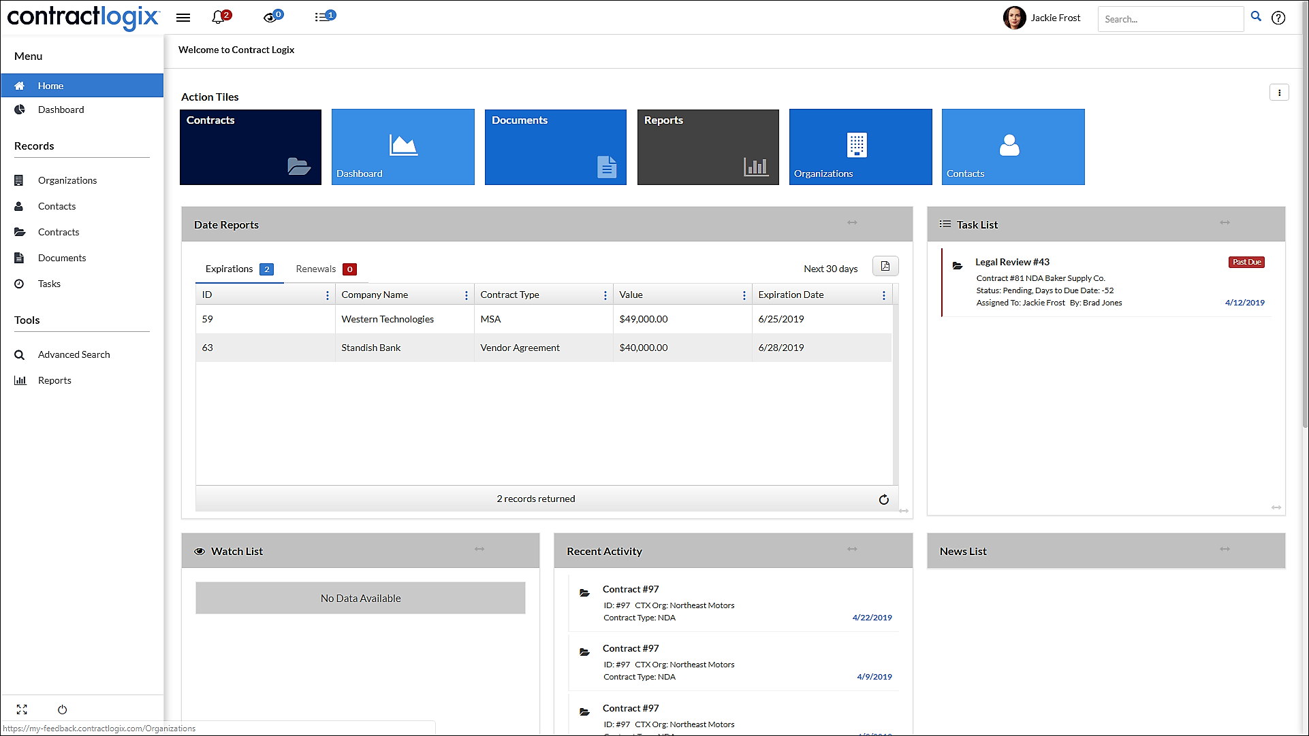The width and height of the screenshot is (1309, 736).
Task: Open the Organizations action tile
Action: tap(861, 147)
